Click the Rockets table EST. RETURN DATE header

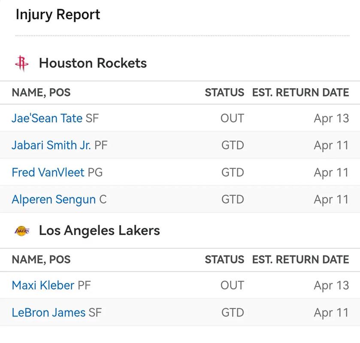click(300, 93)
